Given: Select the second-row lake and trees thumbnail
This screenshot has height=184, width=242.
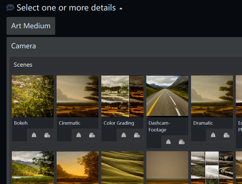Looking at the screenshot, I should 33,168.
